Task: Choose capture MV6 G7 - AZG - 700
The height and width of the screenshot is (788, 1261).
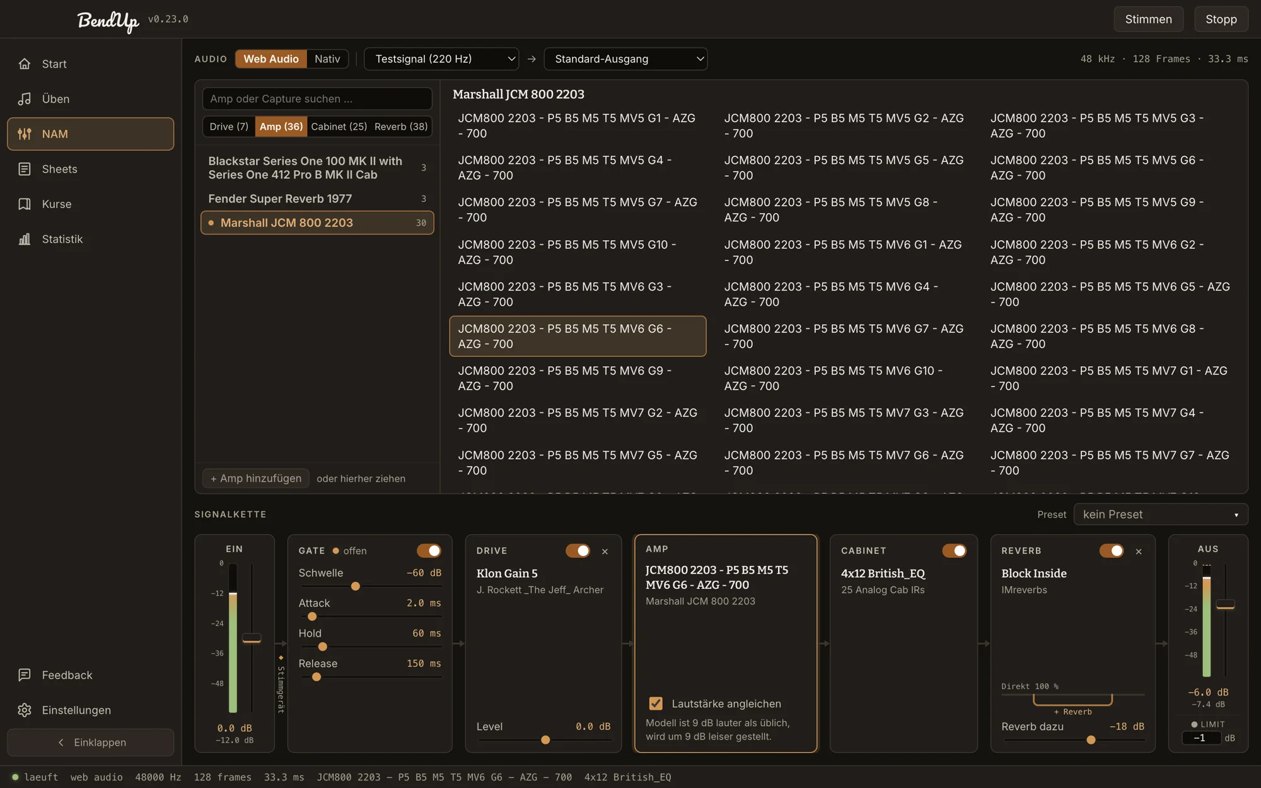Action: [x=844, y=336]
